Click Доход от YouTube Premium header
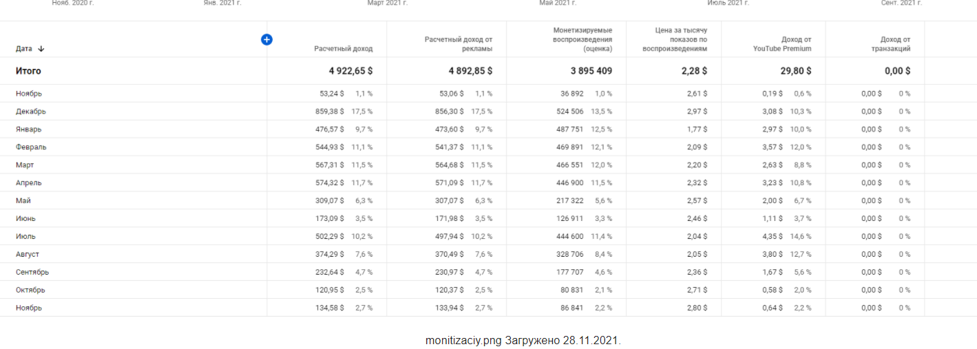This screenshot has height=349, width=977. click(782, 44)
